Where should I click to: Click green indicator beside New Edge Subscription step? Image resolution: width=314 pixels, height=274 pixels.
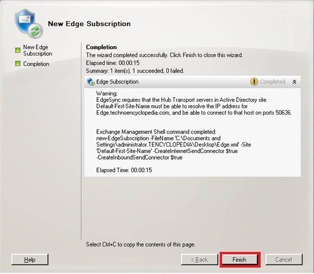17,50
